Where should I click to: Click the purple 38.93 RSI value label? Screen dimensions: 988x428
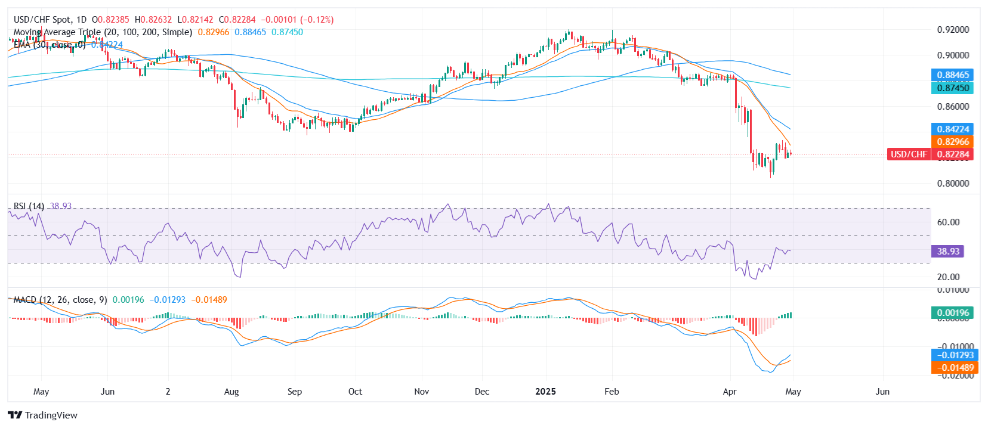coord(947,252)
